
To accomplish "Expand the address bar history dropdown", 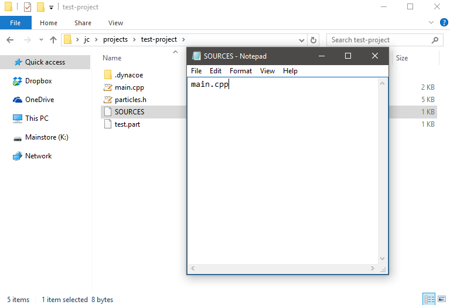I will pyautogui.click(x=302, y=40).
